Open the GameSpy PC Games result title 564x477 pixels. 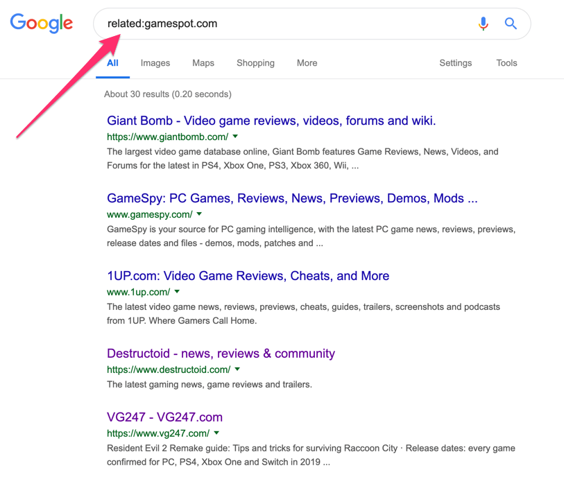tap(292, 198)
